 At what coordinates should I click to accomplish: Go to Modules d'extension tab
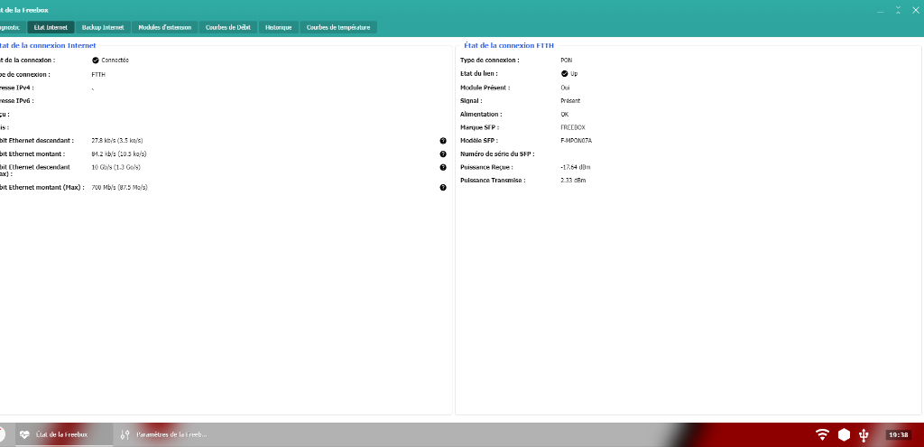coord(164,27)
